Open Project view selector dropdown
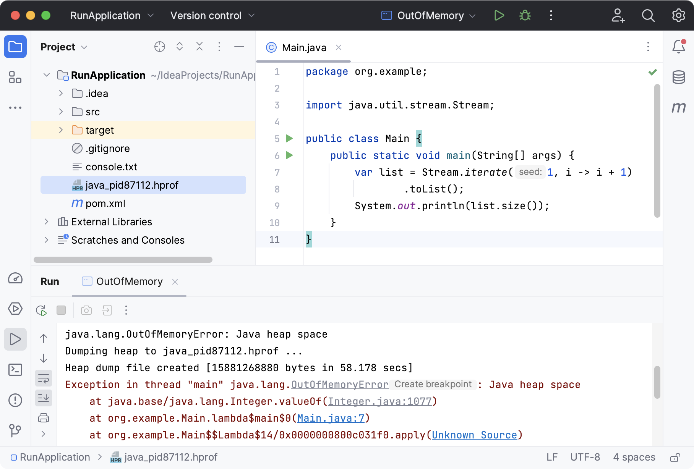694x469 pixels. [64, 47]
